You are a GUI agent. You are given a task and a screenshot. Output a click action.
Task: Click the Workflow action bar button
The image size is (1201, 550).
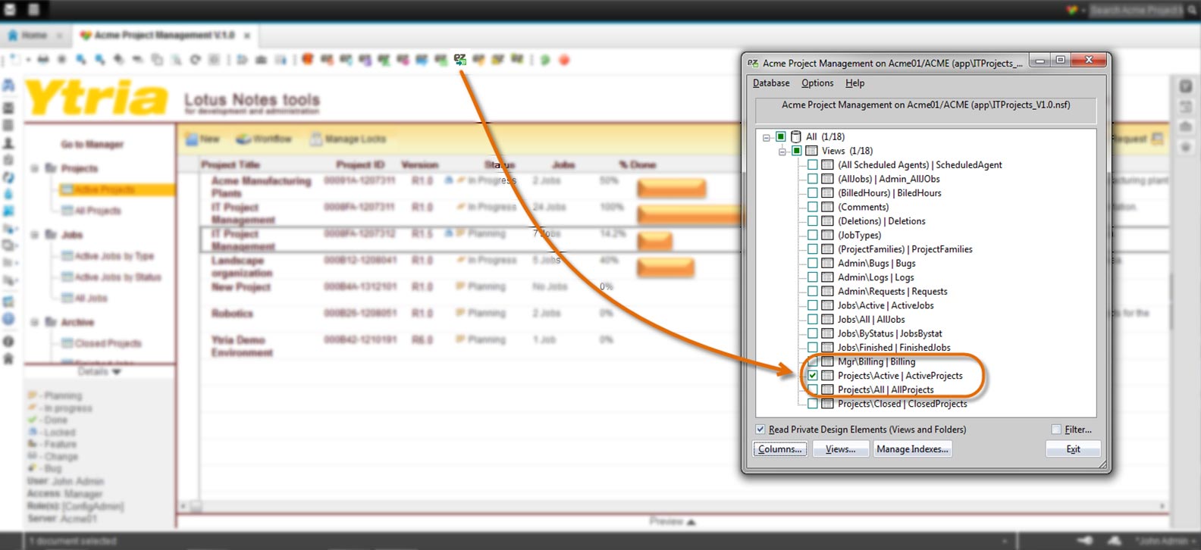point(264,139)
